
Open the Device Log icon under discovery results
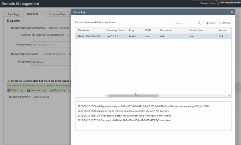(x=9, y=90)
